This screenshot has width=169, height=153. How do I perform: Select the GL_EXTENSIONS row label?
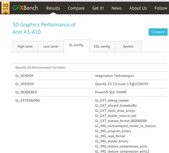point(28,101)
